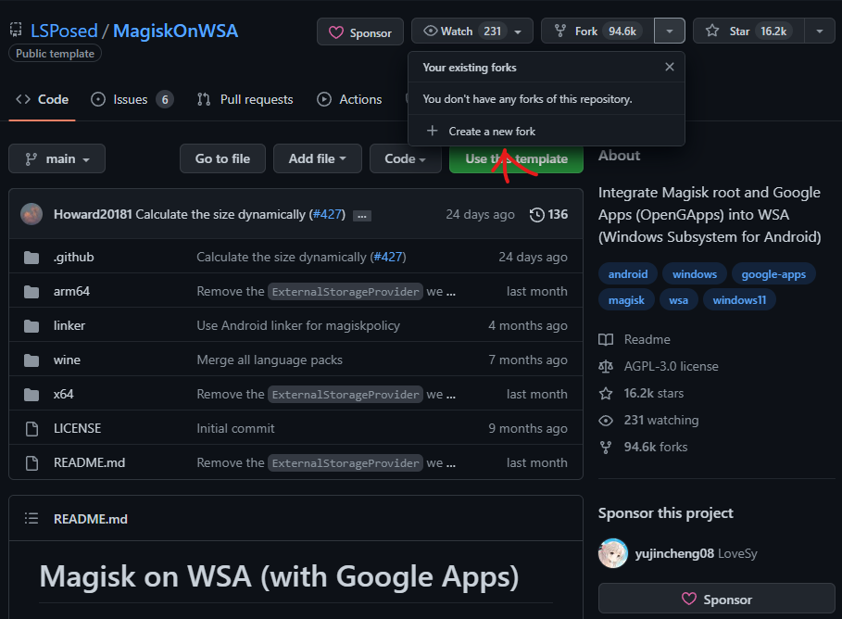Open the linker folder

[x=69, y=325]
